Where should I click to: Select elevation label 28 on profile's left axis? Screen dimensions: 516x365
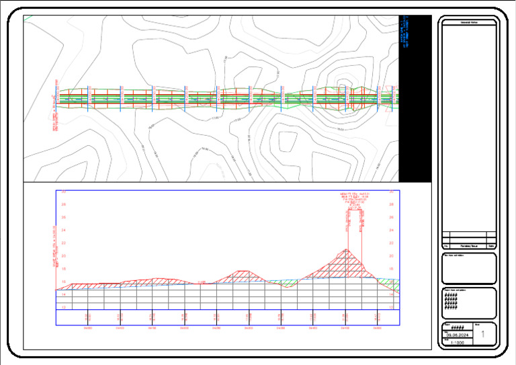[64, 204]
